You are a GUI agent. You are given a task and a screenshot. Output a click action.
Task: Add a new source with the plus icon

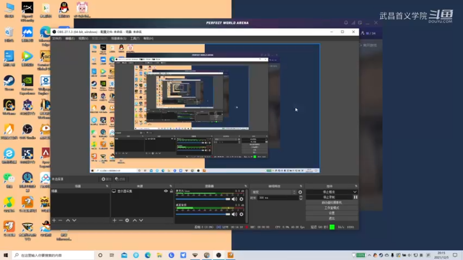pyautogui.click(x=115, y=220)
